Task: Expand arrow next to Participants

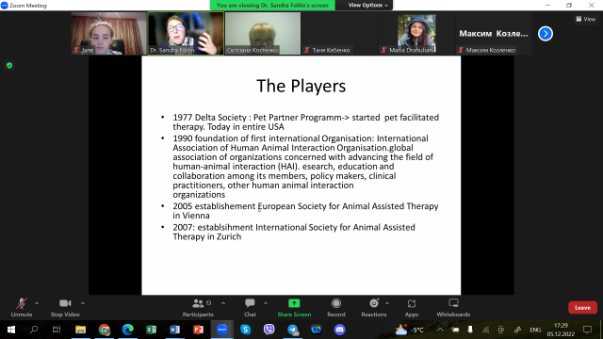Action: (223, 303)
